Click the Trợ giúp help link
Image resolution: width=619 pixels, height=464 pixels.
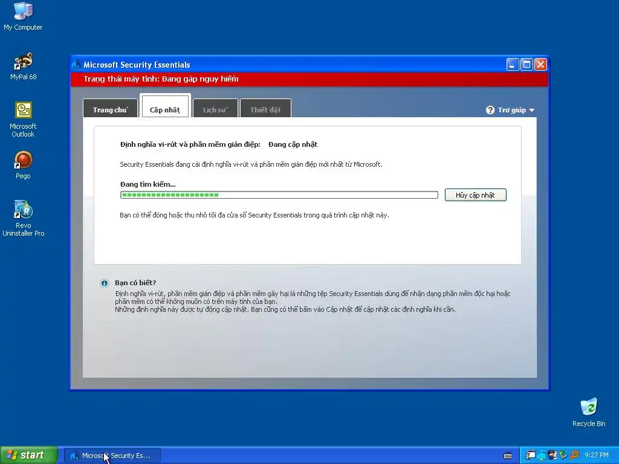click(511, 110)
